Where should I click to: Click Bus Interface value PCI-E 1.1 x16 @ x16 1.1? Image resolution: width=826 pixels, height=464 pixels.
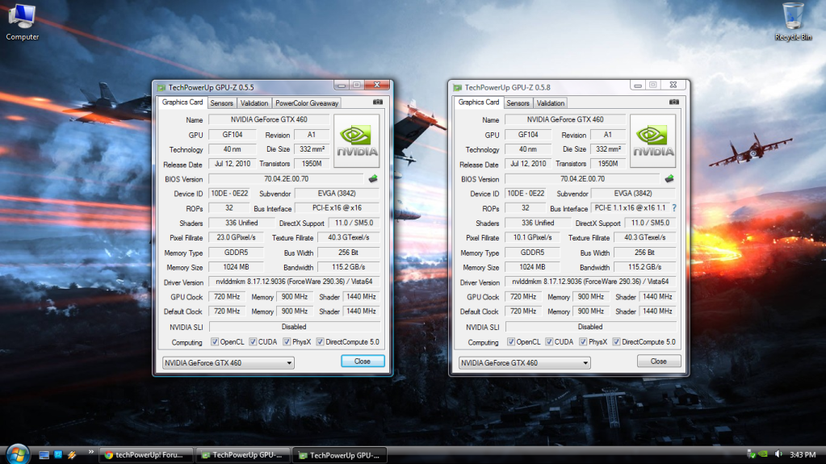tap(630, 208)
